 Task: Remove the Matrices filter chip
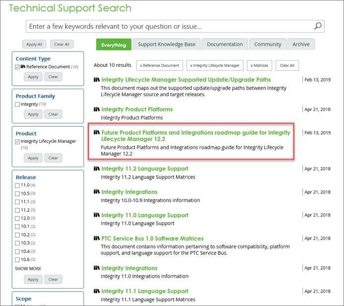tap(258, 65)
